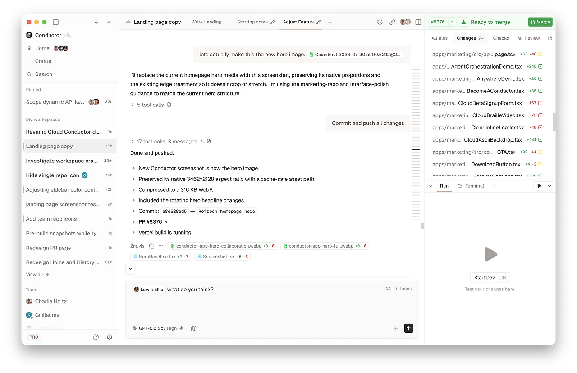This screenshot has height=373, width=577.
Task: Click the document icon beside 5 tool calls
Action: tap(169, 105)
